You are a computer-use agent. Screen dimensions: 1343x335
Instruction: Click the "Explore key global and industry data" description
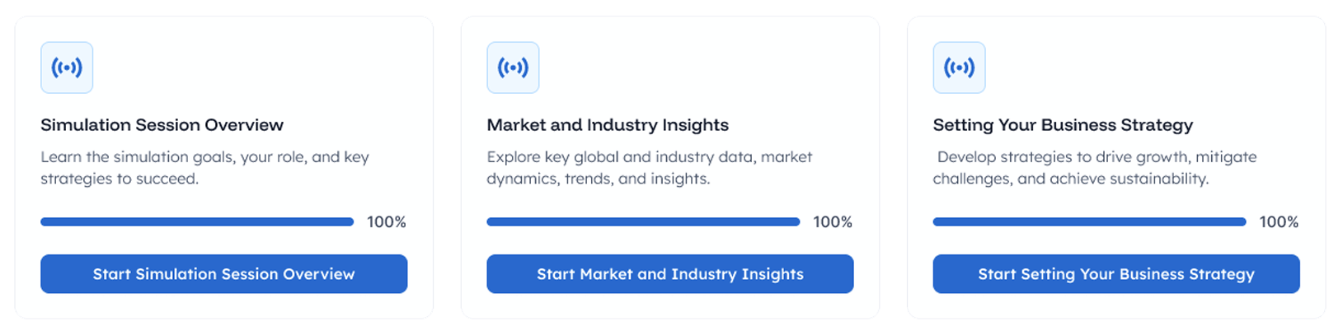[649, 157]
